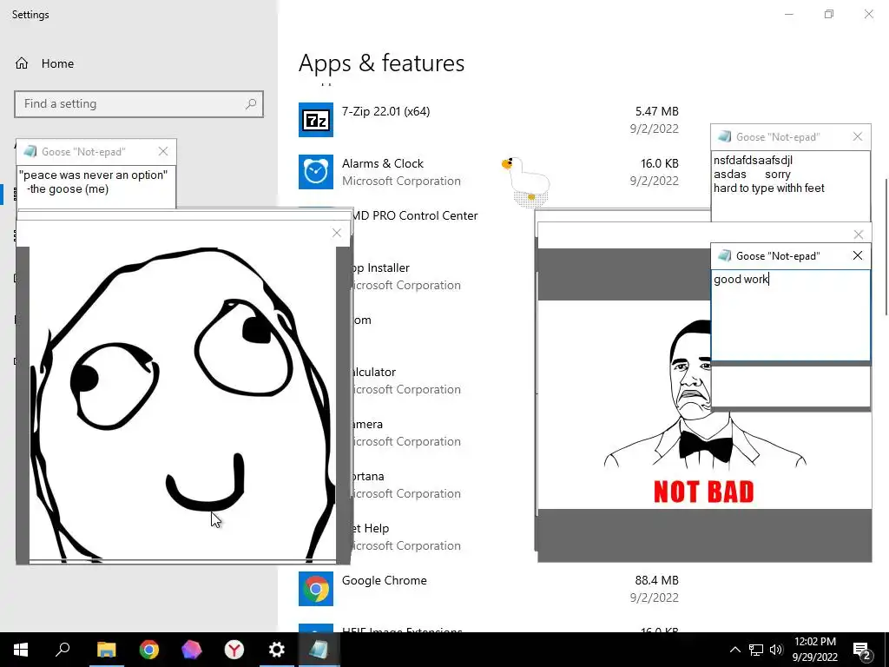Show hidden system tray icons
The width and height of the screenshot is (889, 667).
click(x=734, y=650)
